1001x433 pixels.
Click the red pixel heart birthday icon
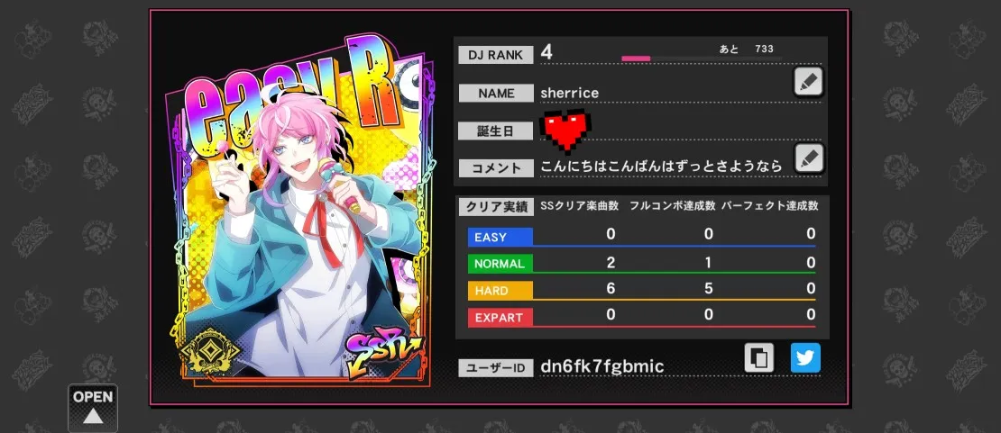565,131
